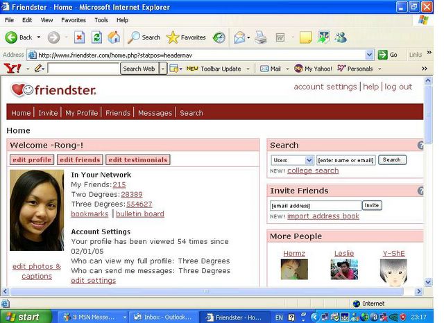Screen dimensions: 444x323
Task: Click the vertical scrollbar down arrow
Action: [428, 281]
